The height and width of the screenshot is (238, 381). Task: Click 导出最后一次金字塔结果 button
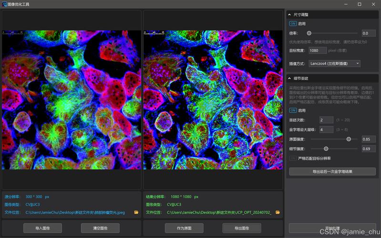pyautogui.click(x=332, y=171)
